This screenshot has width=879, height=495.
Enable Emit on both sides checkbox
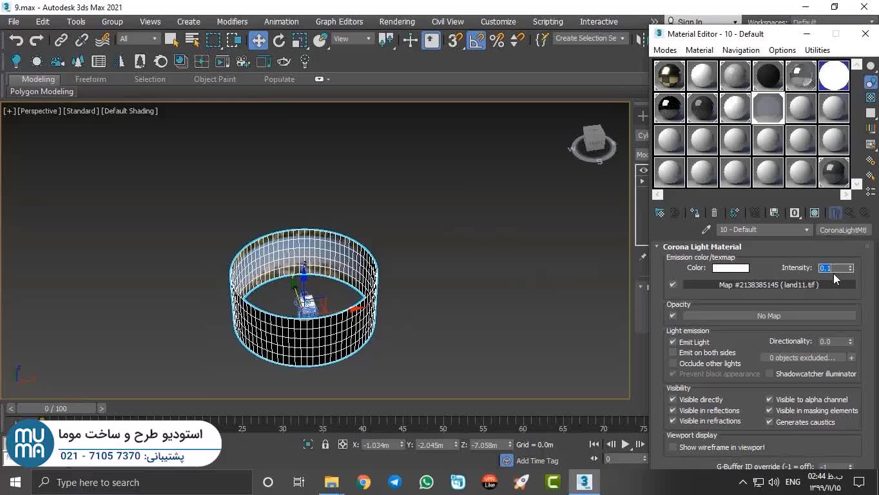pos(673,353)
